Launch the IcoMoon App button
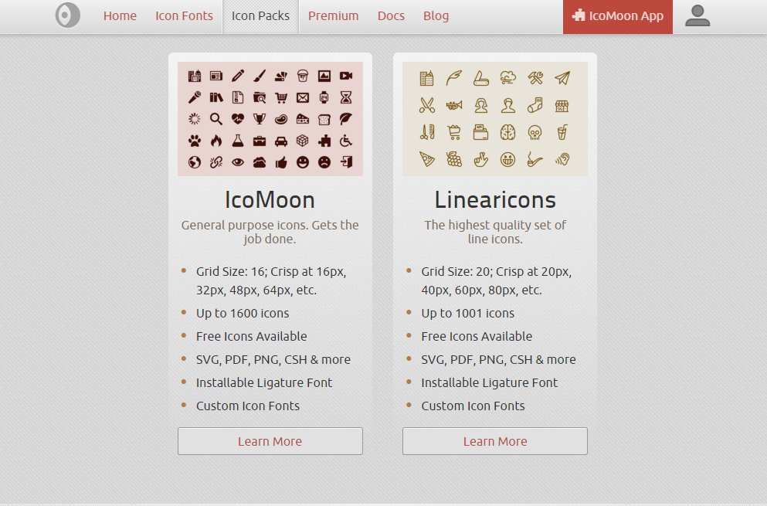 pyautogui.click(x=618, y=17)
